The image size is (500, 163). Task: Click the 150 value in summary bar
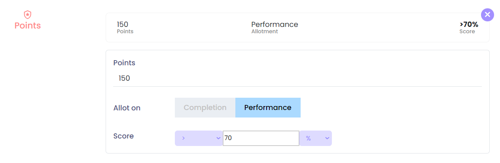[123, 25]
